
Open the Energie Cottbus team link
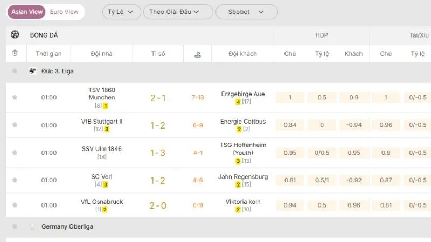coord(243,122)
